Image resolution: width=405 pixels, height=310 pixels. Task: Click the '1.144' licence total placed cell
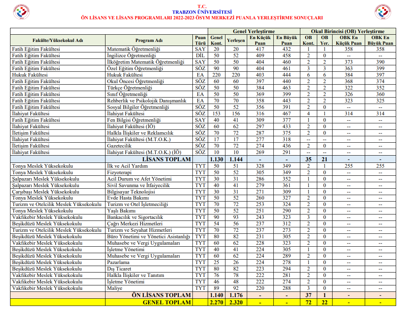coord(236,159)
